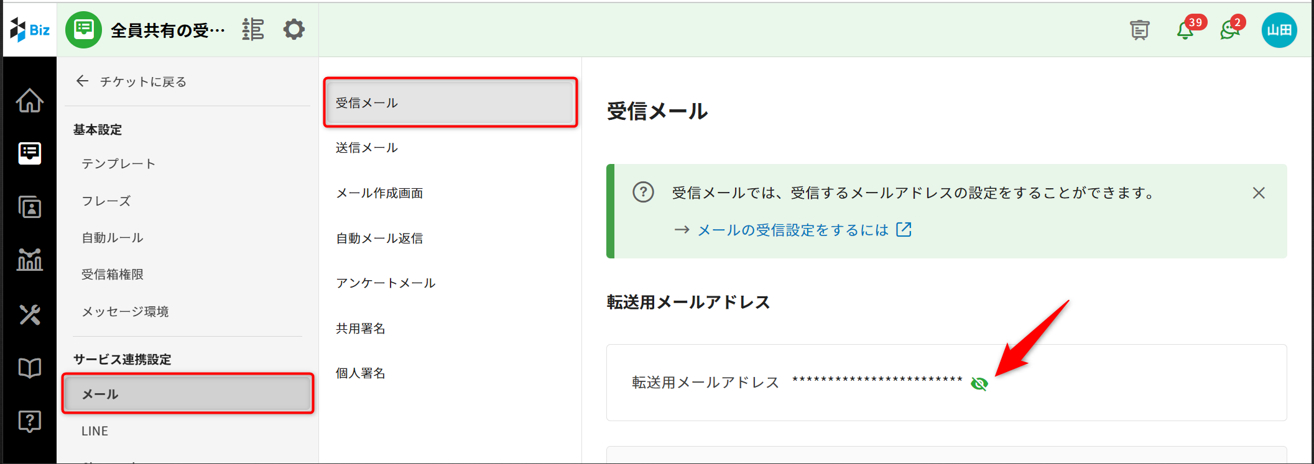Select 送信メール in the mail submenu

tap(367, 148)
